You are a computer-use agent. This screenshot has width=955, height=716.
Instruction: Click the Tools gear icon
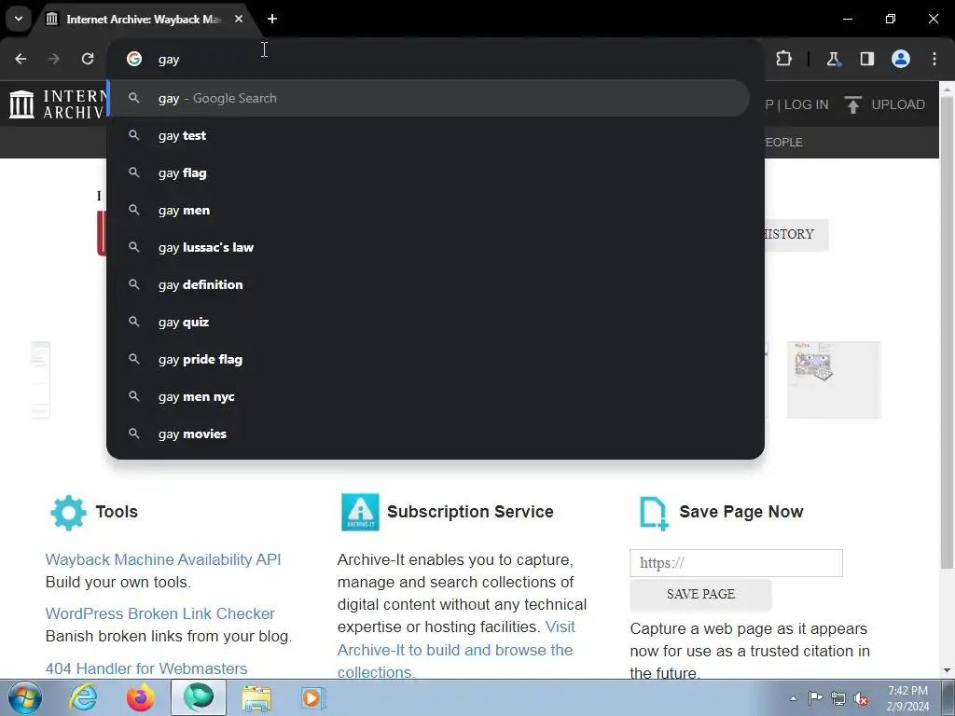coord(68,512)
